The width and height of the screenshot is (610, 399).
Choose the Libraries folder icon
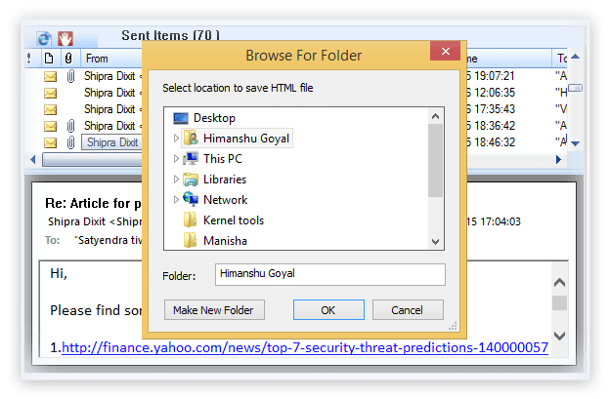pos(191,180)
